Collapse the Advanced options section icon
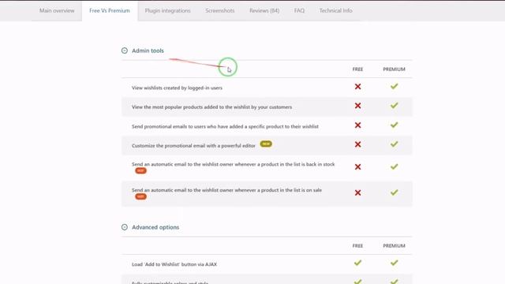Viewport: 505px width, 284px height. [125, 227]
